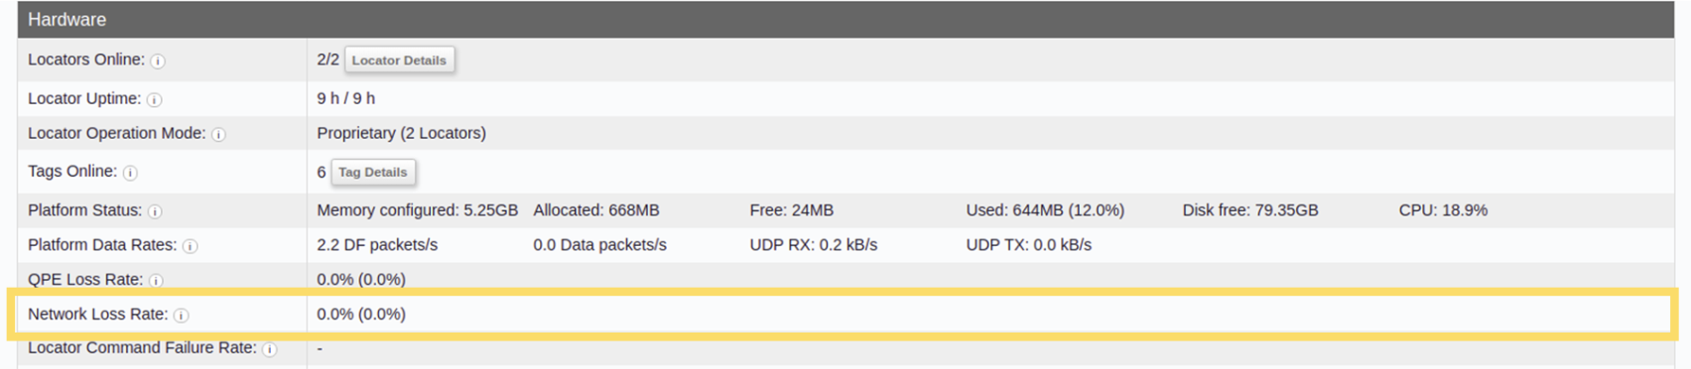Click info icon for Platform Data Rates
1691x369 pixels.
[x=190, y=246]
